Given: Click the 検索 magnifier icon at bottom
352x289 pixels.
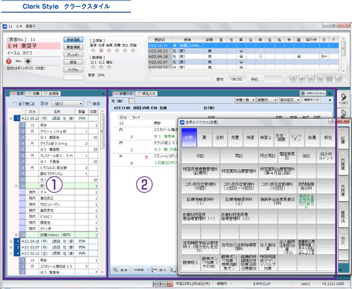Looking at the screenshot, I should [116, 269].
